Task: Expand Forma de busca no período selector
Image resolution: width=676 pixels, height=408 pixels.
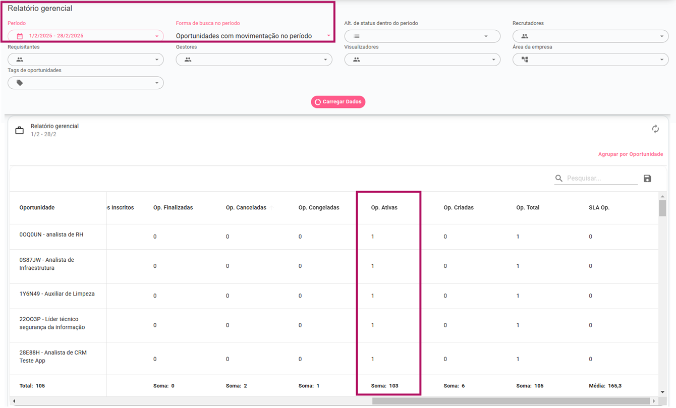Action: (x=253, y=36)
